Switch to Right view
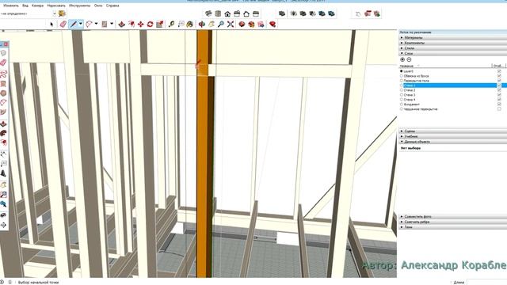The width and height of the screenshot is (507, 285). (x=237, y=13)
